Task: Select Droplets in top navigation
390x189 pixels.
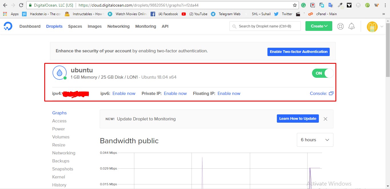Action: click(54, 26)
